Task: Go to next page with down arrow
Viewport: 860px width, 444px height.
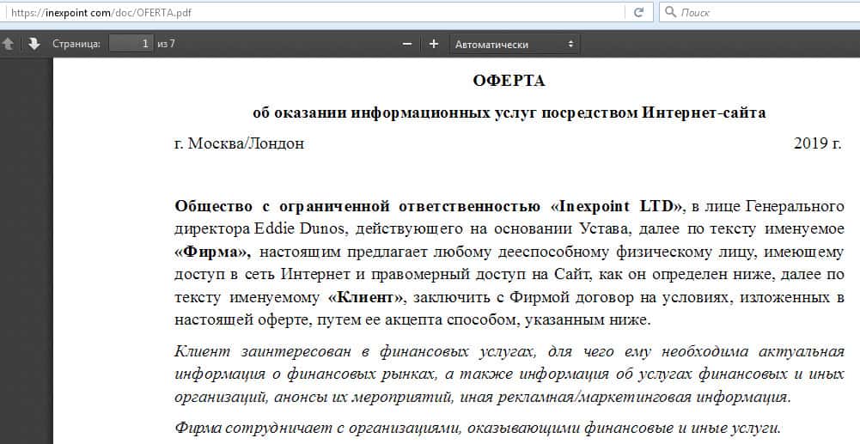Action: point(34,44)
